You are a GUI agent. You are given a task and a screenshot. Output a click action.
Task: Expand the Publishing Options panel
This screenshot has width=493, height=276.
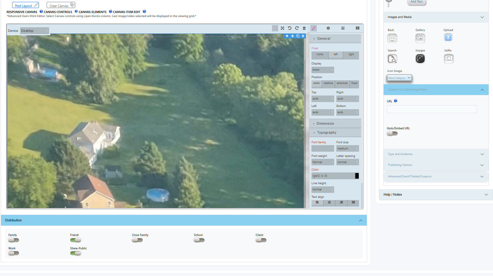coord(435,165)
